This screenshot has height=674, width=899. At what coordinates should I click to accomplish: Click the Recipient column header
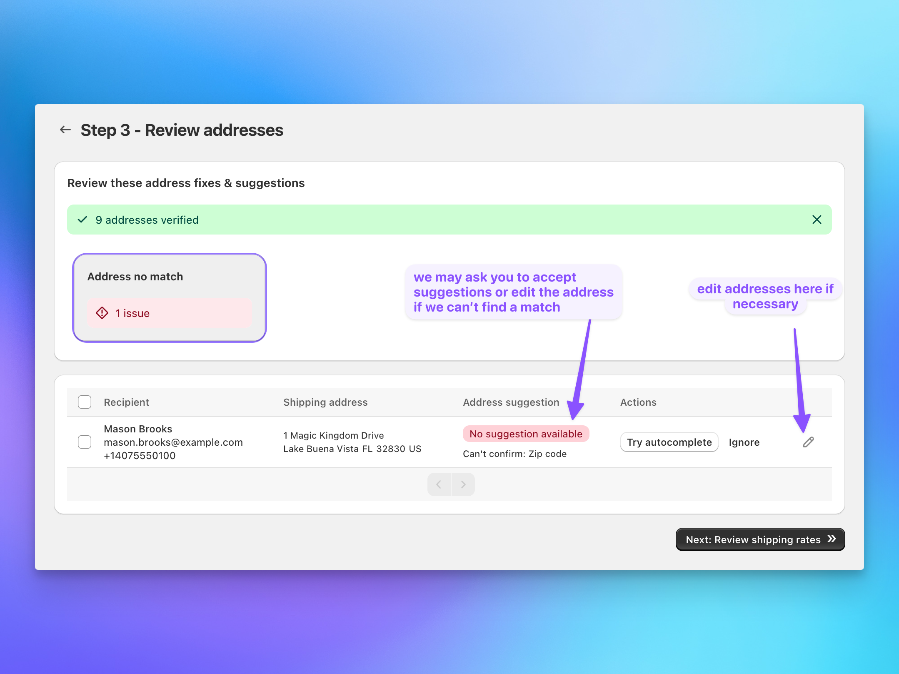coord(126,402)
